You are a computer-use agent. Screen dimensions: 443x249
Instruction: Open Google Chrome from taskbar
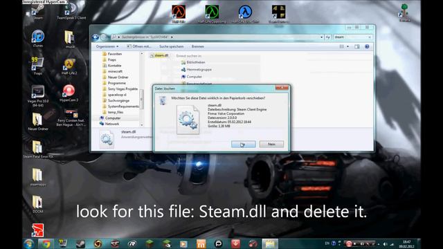[x=46, y=243]
